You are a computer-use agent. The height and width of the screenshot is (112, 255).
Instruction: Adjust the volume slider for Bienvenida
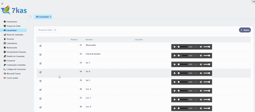pyautogui.click(x=207, y=47)
